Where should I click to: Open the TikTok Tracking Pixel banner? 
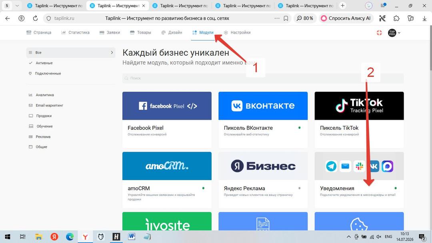pyautogui.click(x=359, y=106)
